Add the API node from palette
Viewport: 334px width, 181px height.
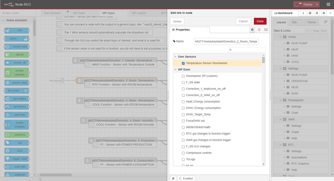point(17,30)
